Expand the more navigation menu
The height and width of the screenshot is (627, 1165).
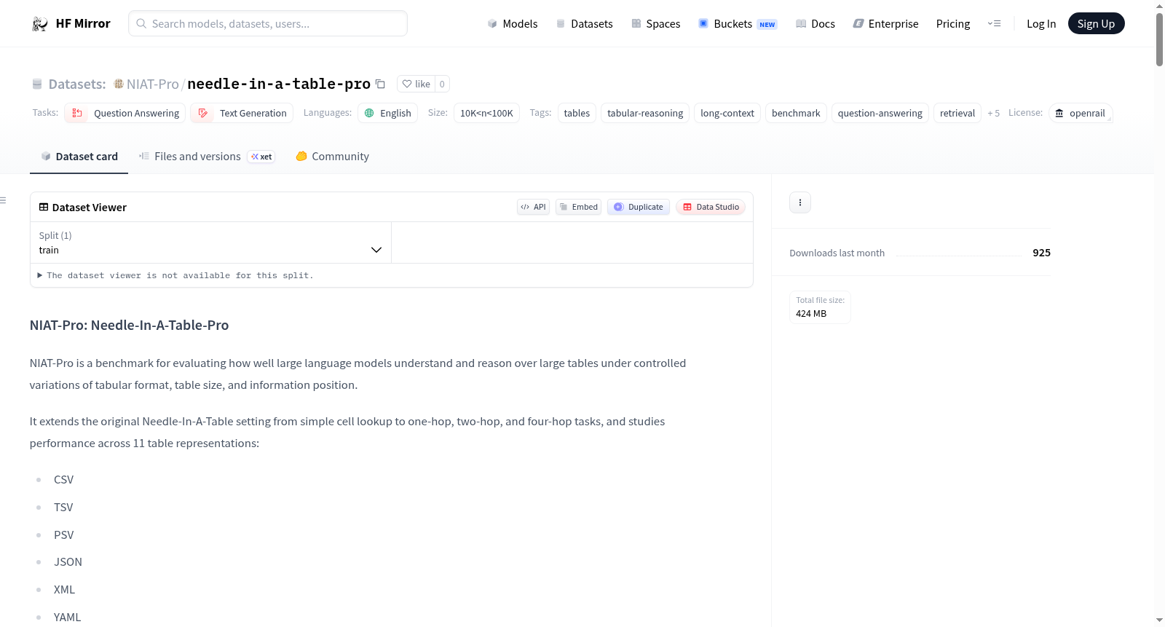tap(994, 23)
